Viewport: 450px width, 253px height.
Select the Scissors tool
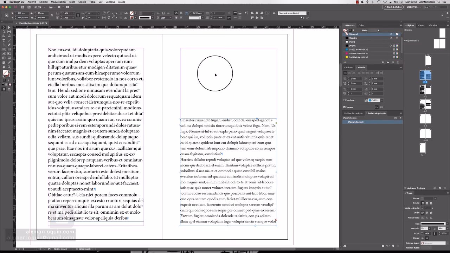pyautogui.click(x=4, y=53)
